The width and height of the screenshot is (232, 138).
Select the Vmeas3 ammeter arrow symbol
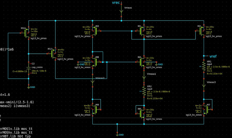click(204, 85)
